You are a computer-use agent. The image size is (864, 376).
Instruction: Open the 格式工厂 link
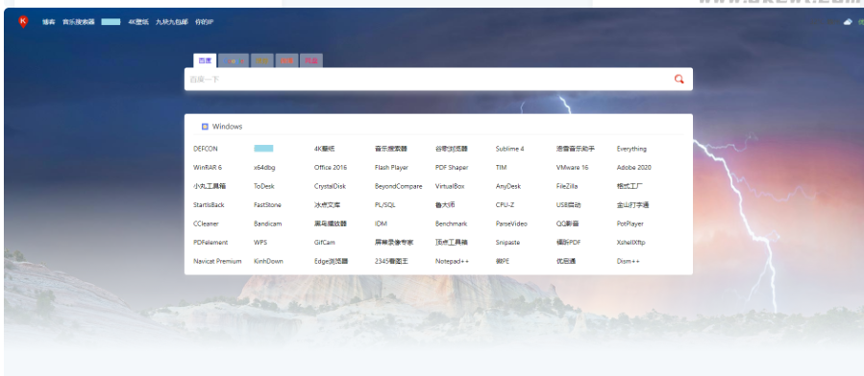pos(629,186)
